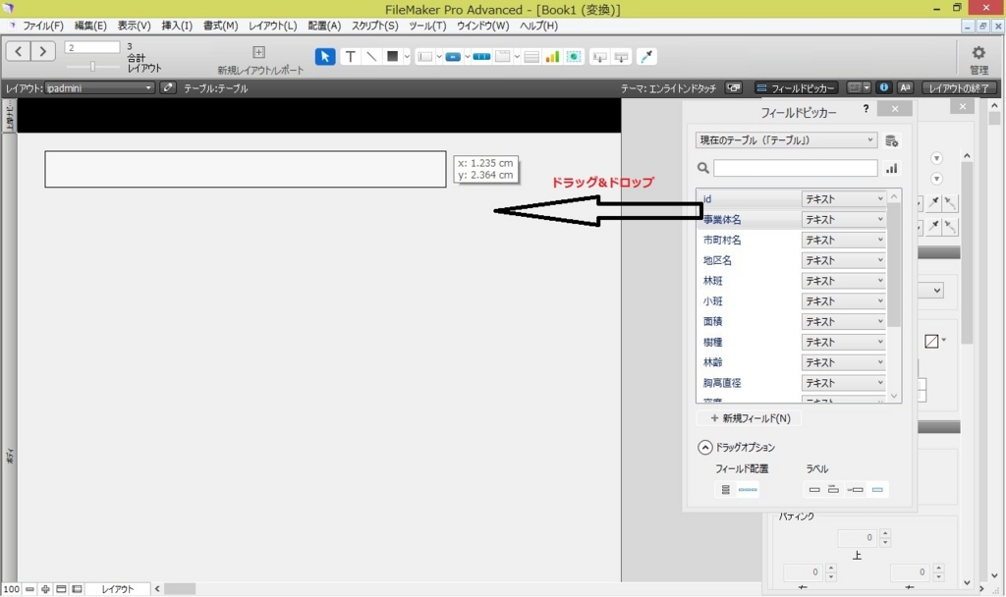Click the Aa formatting bar icon
Screen dimensions: 1006x597
pos(905,87)
